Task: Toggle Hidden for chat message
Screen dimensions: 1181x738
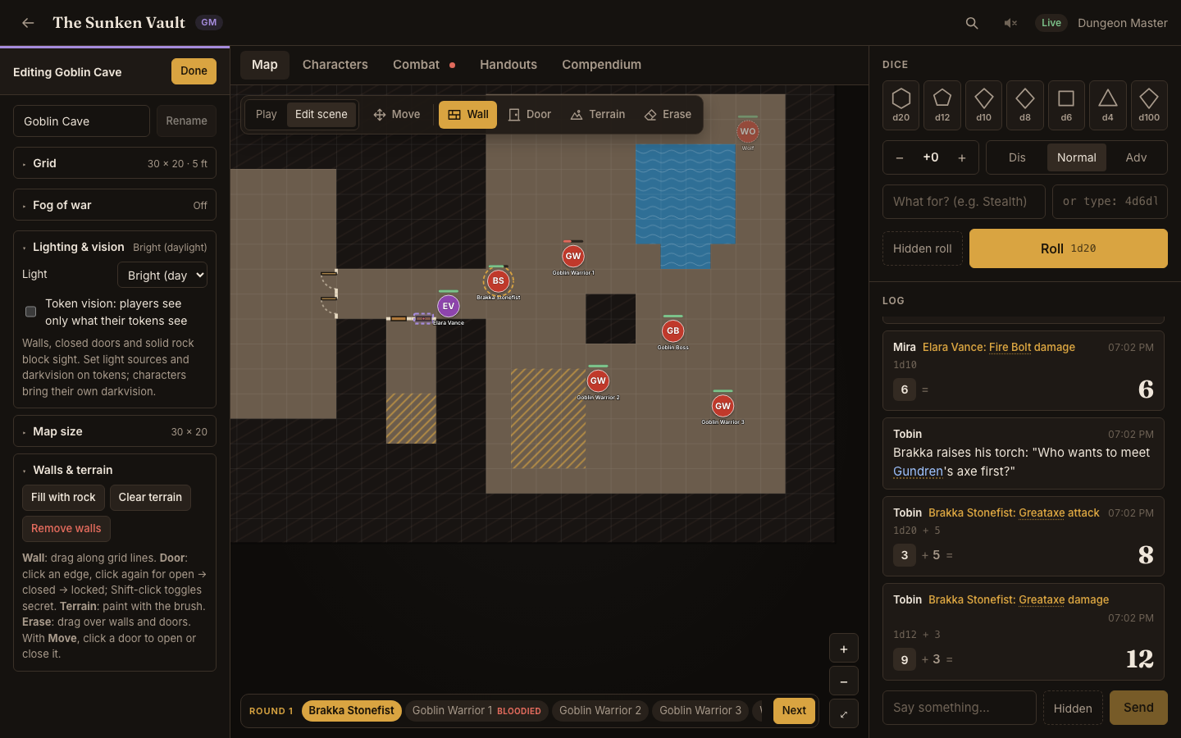Action: pyautogui.click(x=1073, y=708)
